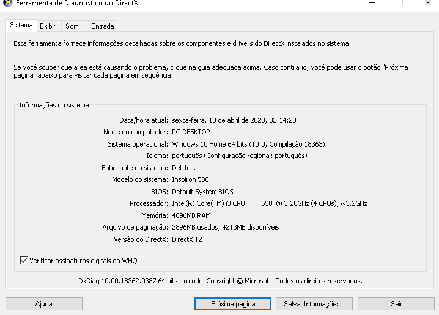Click the manufacturer value 'Dell Inc.'
This screenshot has height=315, width=439.
coord(183,168)
